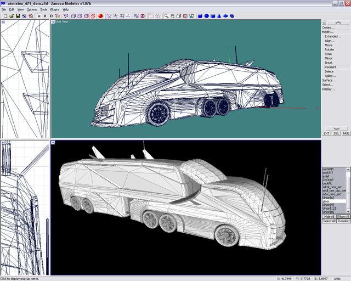Toggle the V vertex mode button

[45, 16]
